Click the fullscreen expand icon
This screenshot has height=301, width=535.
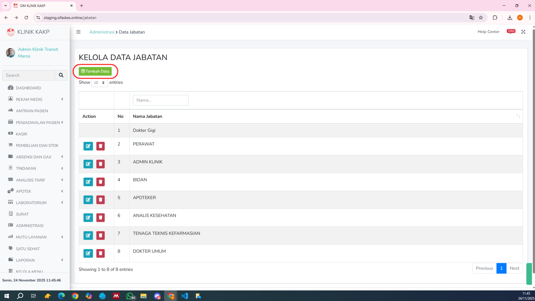tap(523, 32)
